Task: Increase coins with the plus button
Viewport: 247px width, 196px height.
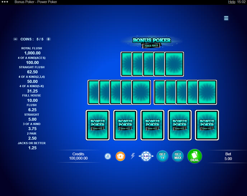Action: tap(48, 39)
